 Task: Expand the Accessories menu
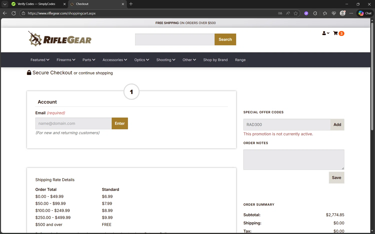click(115, 60)
